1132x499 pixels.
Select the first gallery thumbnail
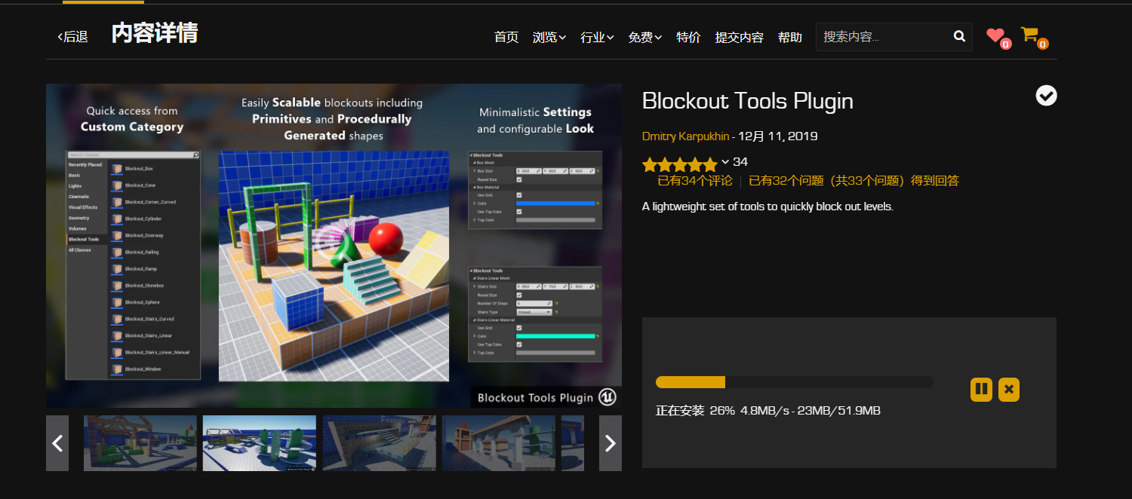[x=140, y=443]
